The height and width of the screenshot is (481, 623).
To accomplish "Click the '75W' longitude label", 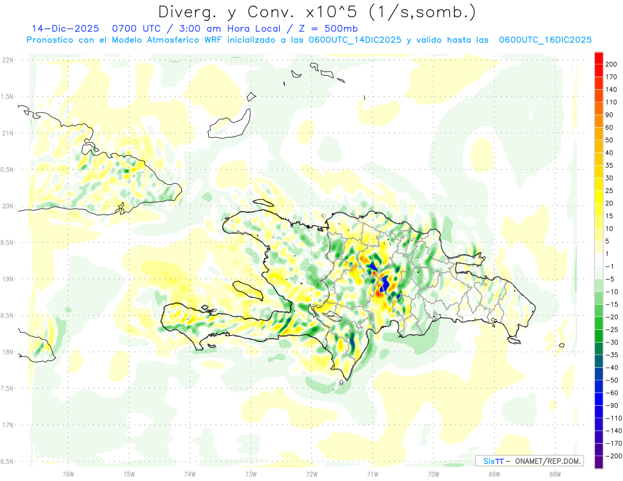I will tap(129, 474).
